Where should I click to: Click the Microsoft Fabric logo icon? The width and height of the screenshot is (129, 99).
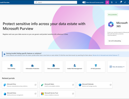click(x=42, y=85)
